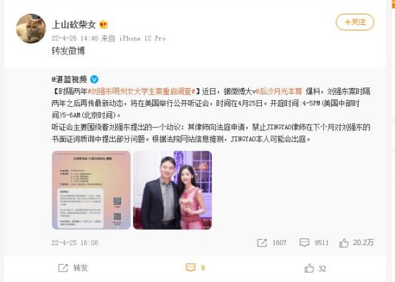The width and height of the screenshot is (395, 282).
Task: Open the @后沙月光本尊 mention link
Action: tap(278, 92)
